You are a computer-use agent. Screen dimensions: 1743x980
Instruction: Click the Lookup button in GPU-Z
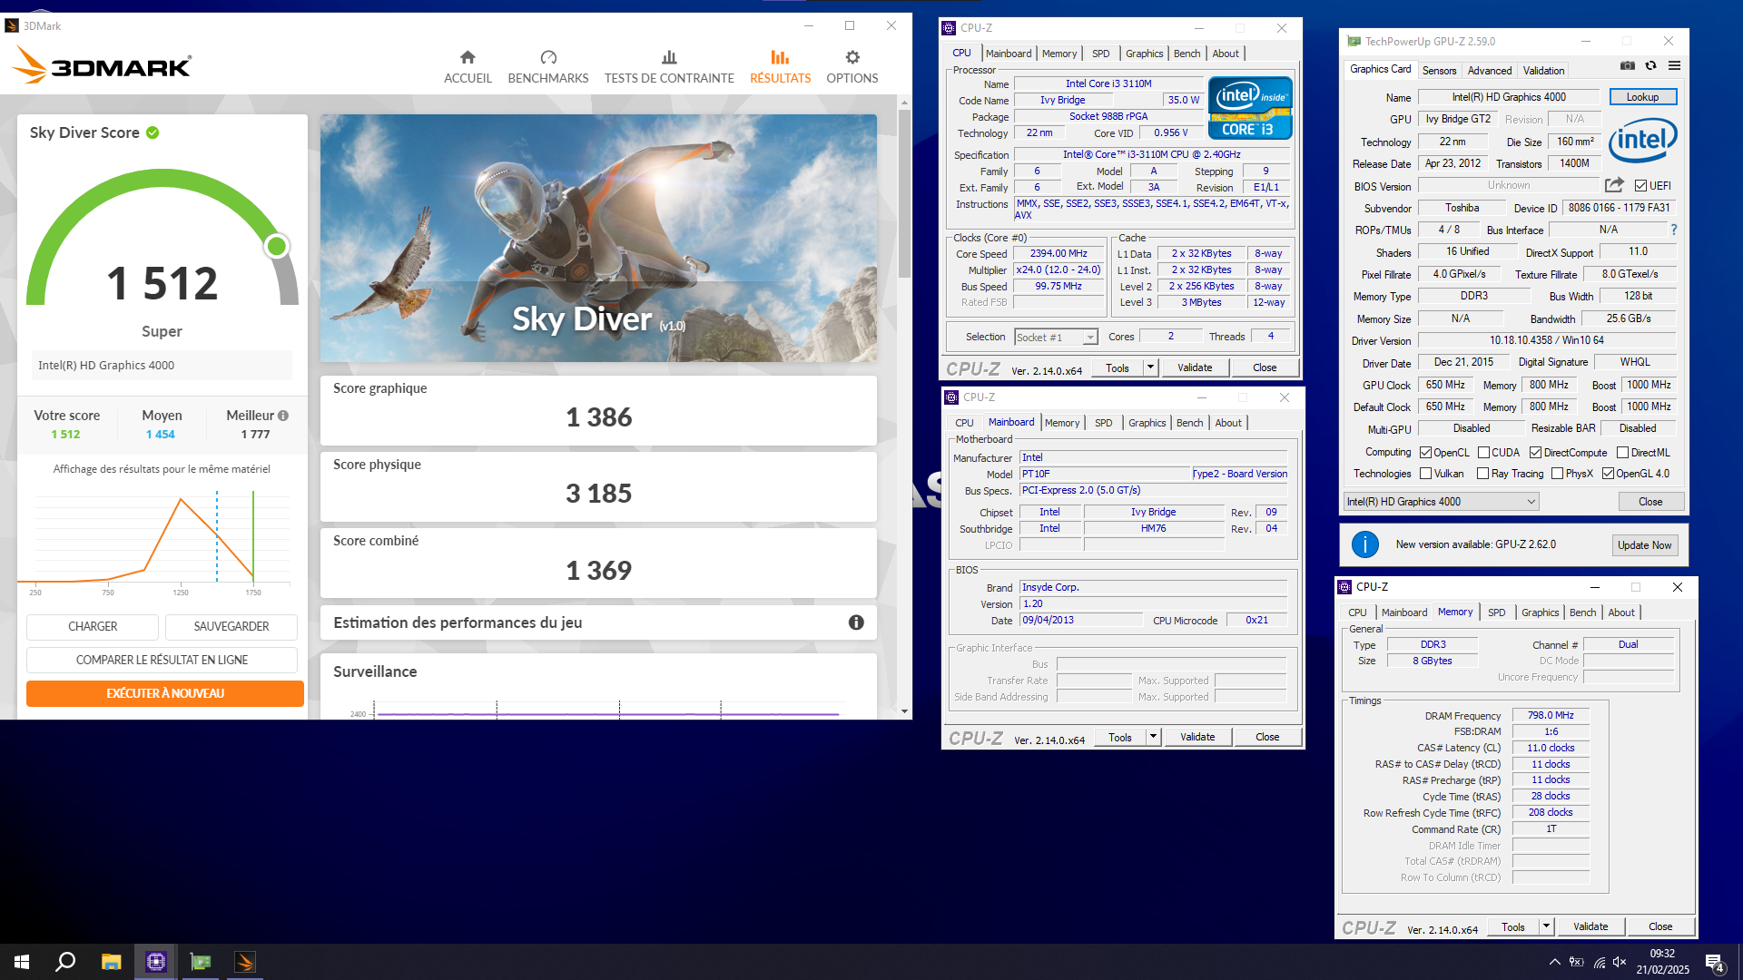pyautogui.click(x=1642, y=97)
